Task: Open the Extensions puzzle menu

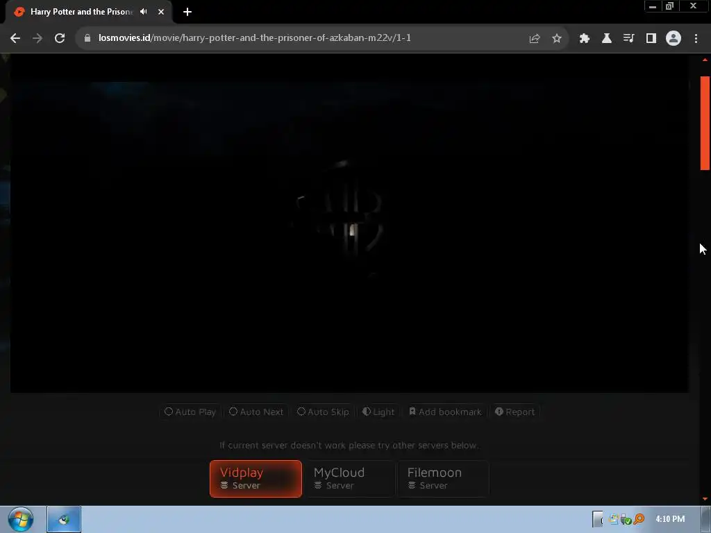Action: pyautogui.click(x=585, y=39)
